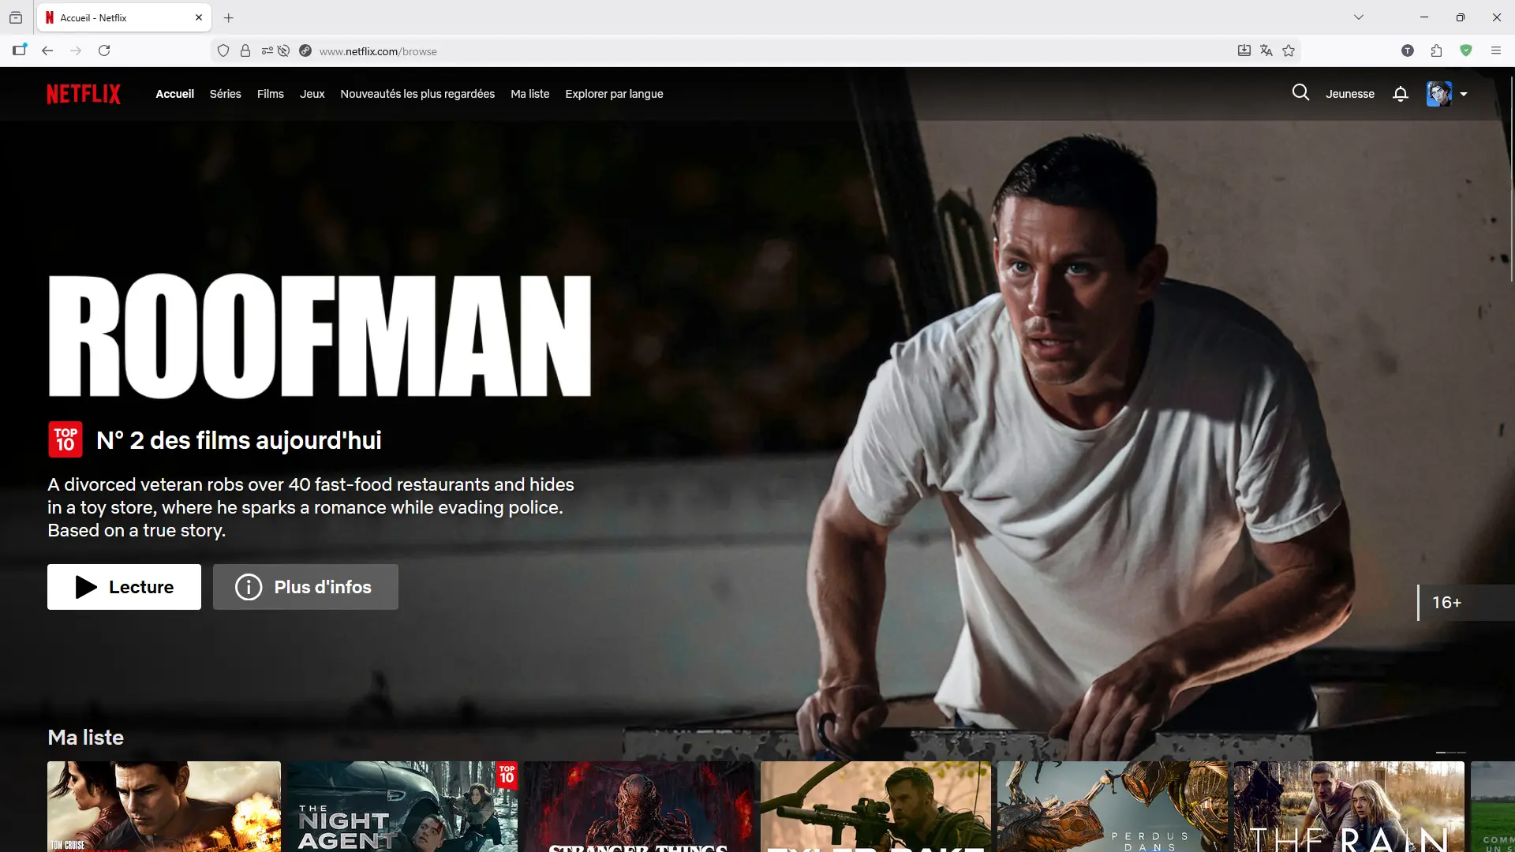Open the Netflix search icon
Screen dimensions: 1515x852
pos(1300,93)
